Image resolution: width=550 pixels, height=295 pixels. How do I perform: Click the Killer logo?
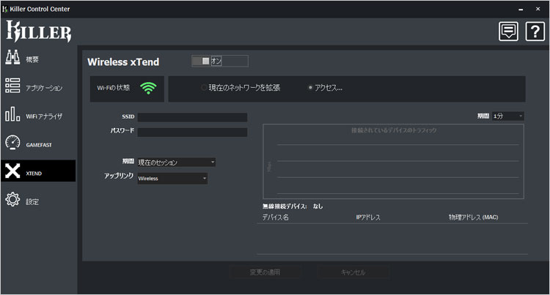[39, 31]
